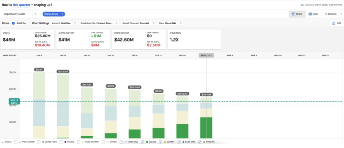This screenshot has height=148, width=344.
Task: Click the teal QUOTA $45M axis marker
Action: [14, 101]
